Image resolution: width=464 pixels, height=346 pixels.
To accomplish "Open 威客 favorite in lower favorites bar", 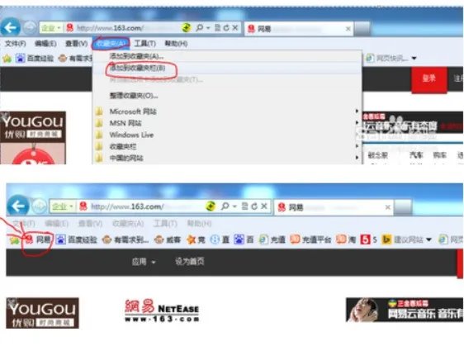I will (168, 239).
